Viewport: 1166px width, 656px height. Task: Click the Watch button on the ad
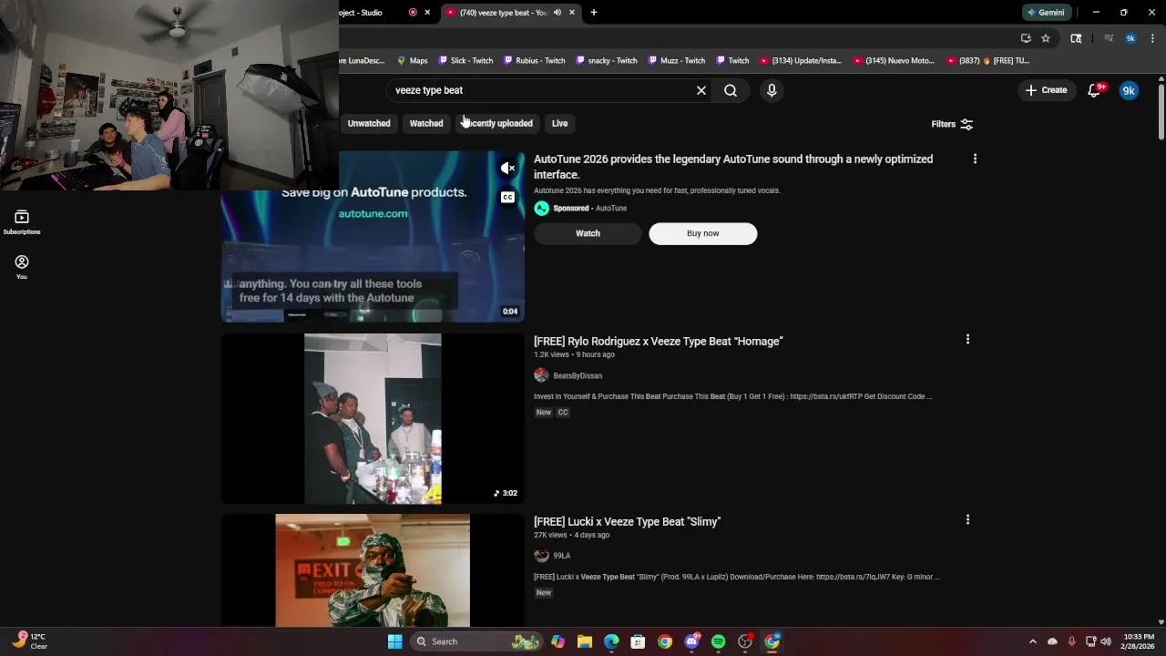coord(588,233)
